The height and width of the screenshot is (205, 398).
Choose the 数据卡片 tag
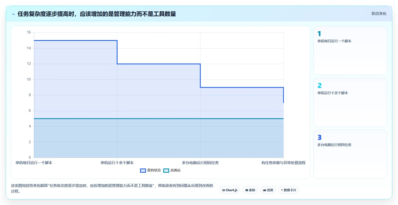coord(289,190)
